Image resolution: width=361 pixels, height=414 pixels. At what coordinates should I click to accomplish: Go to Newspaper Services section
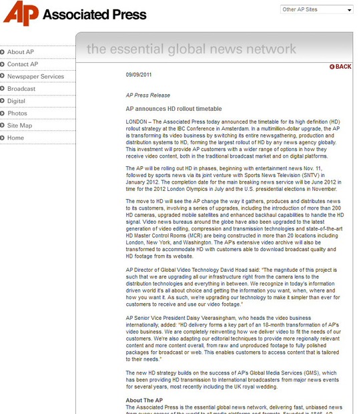coord(35,77)
